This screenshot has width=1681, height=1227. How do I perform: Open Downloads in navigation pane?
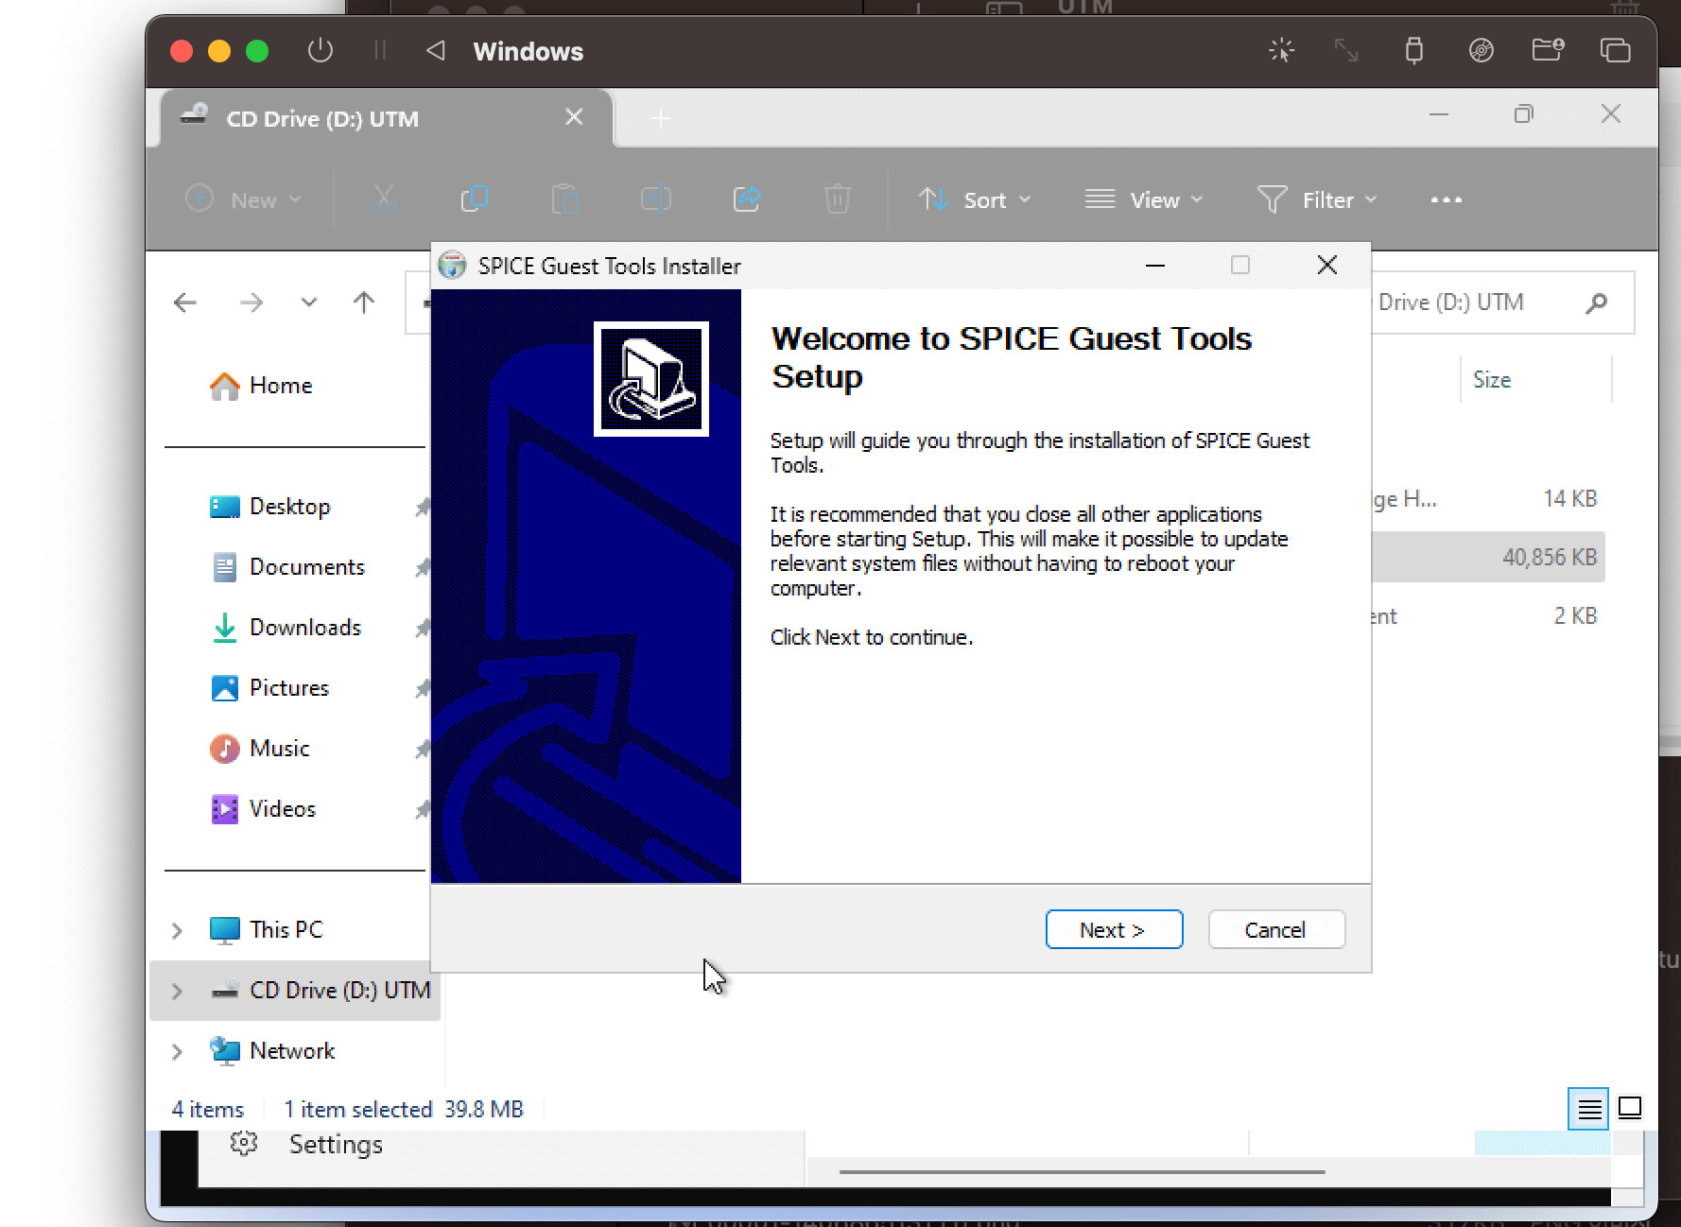[286, 628]
